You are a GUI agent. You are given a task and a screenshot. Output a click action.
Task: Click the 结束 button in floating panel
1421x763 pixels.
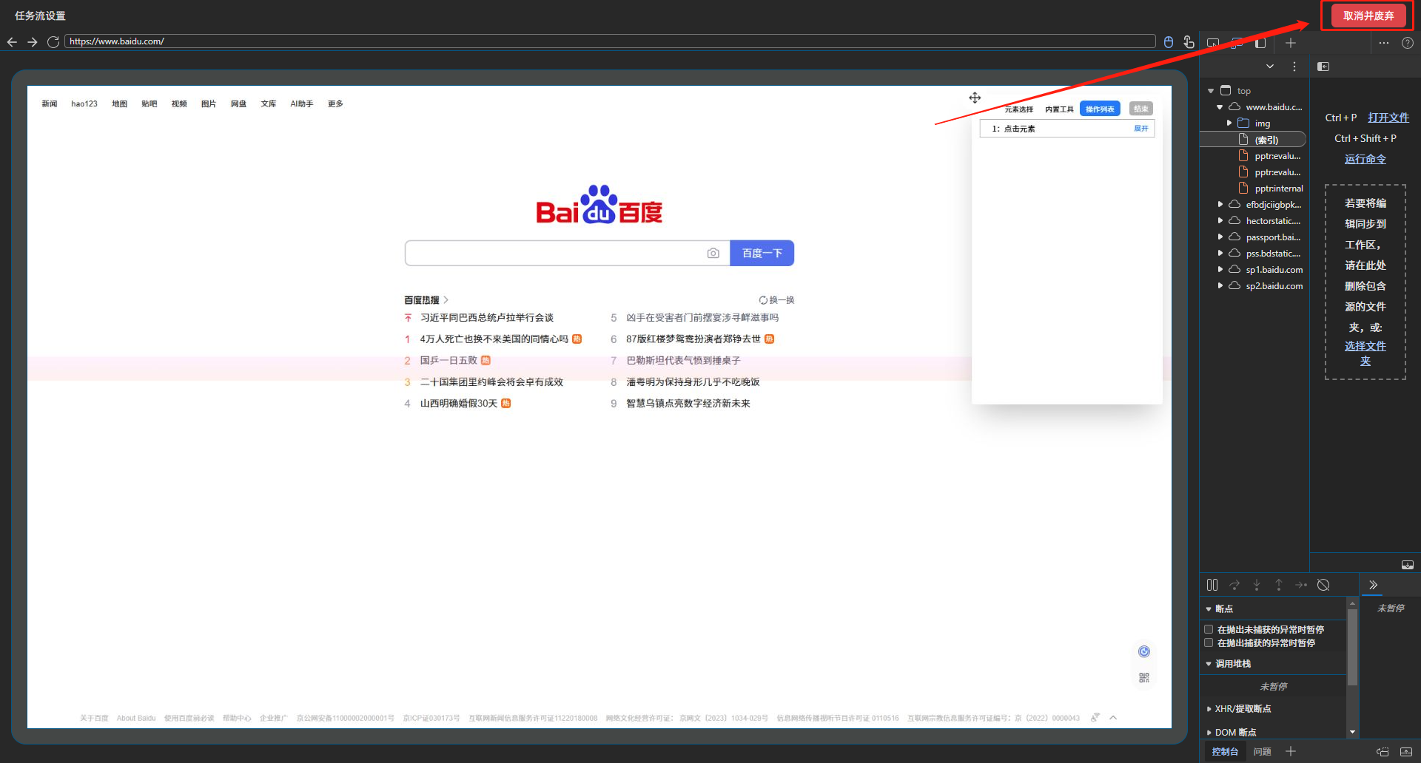pos(1141,109)
